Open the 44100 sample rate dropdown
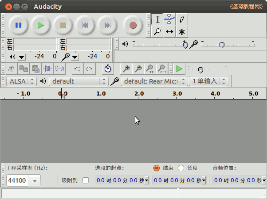 [x=34, y=180]
